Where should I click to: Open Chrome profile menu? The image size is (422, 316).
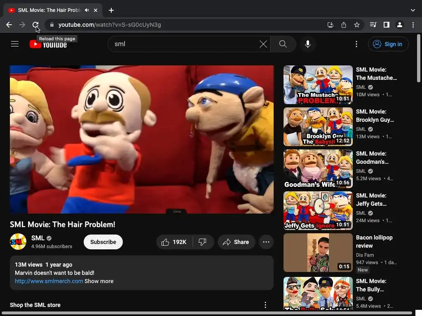click(x=399, y=25)
